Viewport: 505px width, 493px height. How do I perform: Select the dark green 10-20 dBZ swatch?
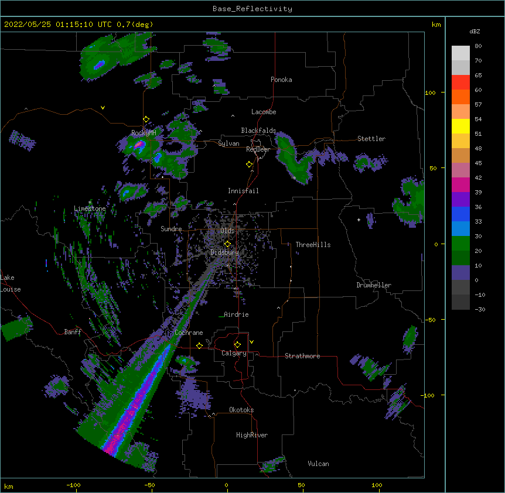click(460, 258)
